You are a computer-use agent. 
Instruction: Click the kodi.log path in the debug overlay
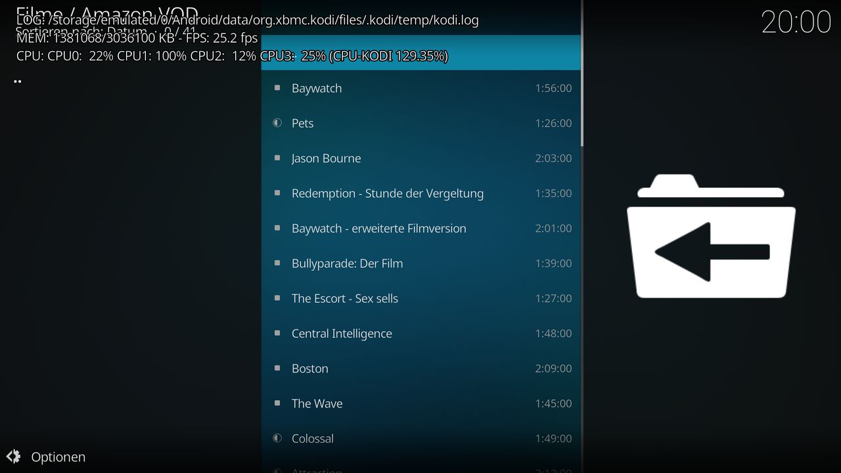[247, 20]
